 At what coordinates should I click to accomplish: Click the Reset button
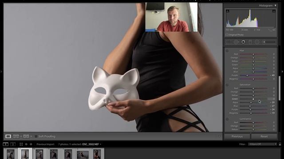[264, 136]
